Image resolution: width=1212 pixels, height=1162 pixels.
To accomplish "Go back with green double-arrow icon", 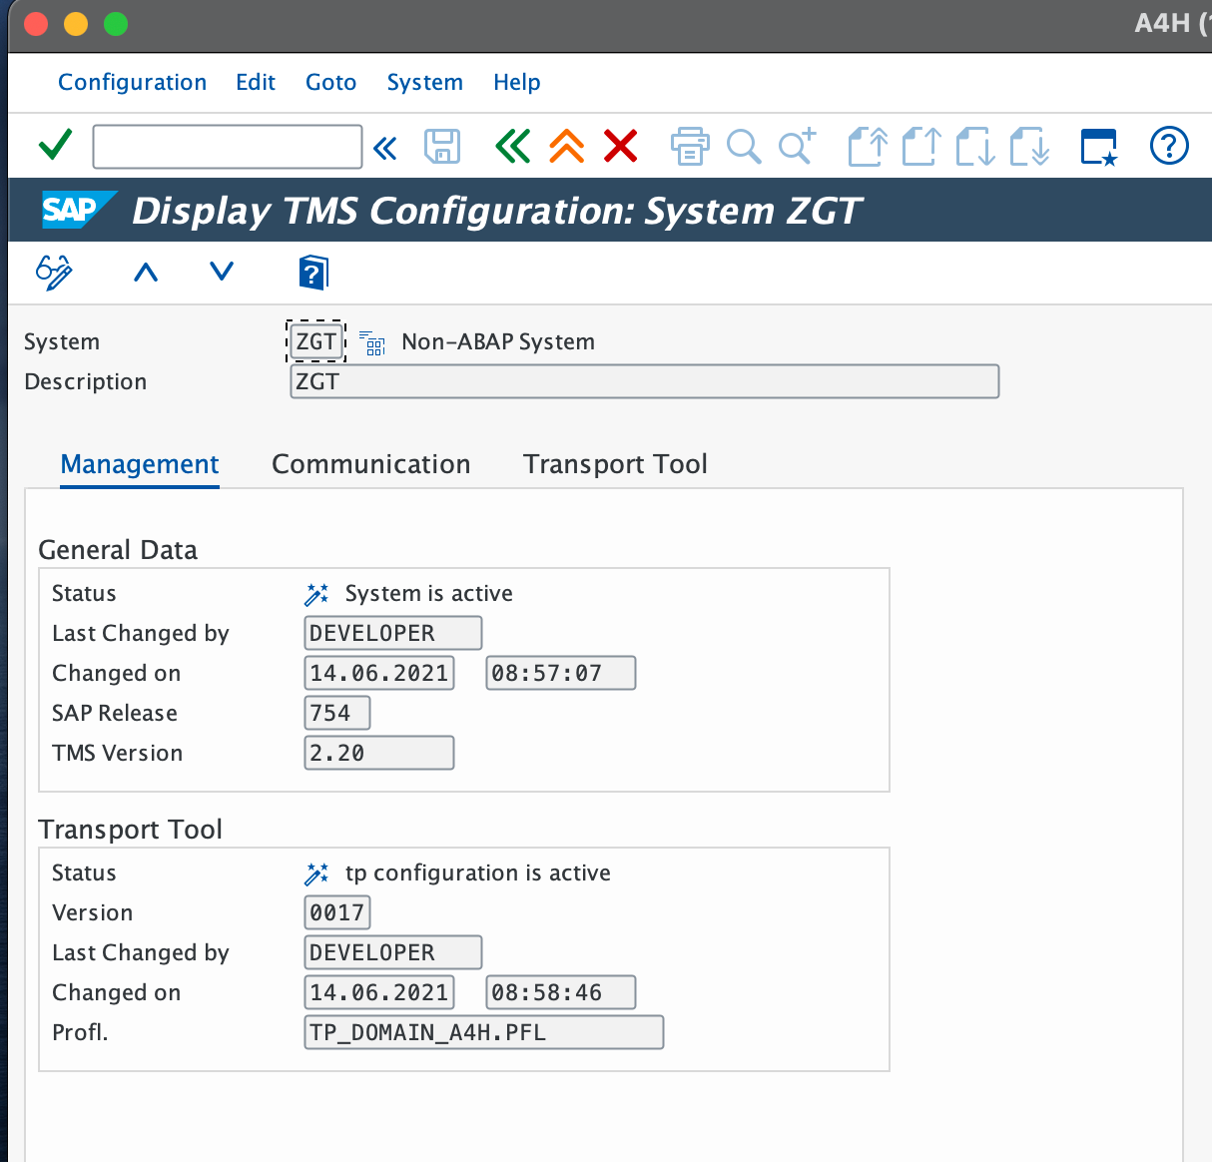I will click(x=512, y=146).
